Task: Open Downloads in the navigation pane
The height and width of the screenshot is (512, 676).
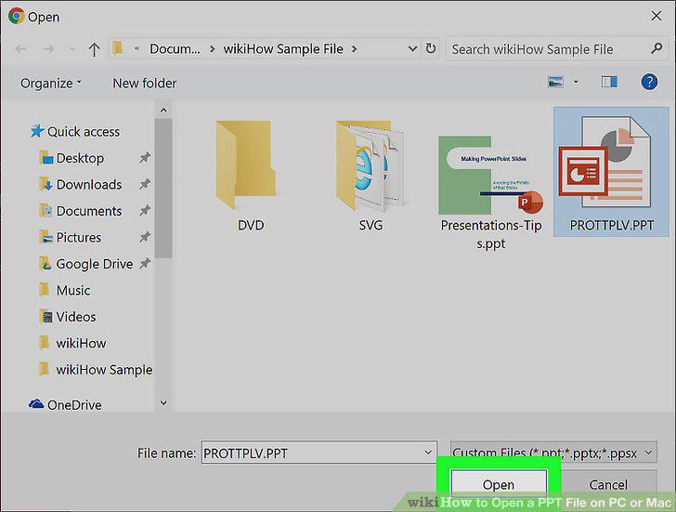Action: [x=80, y=185]
